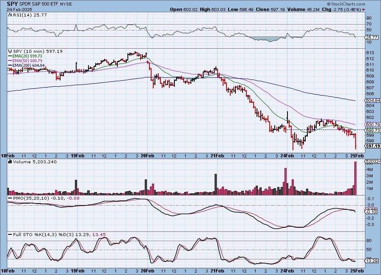
Task: Click the RSI(14) 25.77 panel label
Action: point(30,15)
